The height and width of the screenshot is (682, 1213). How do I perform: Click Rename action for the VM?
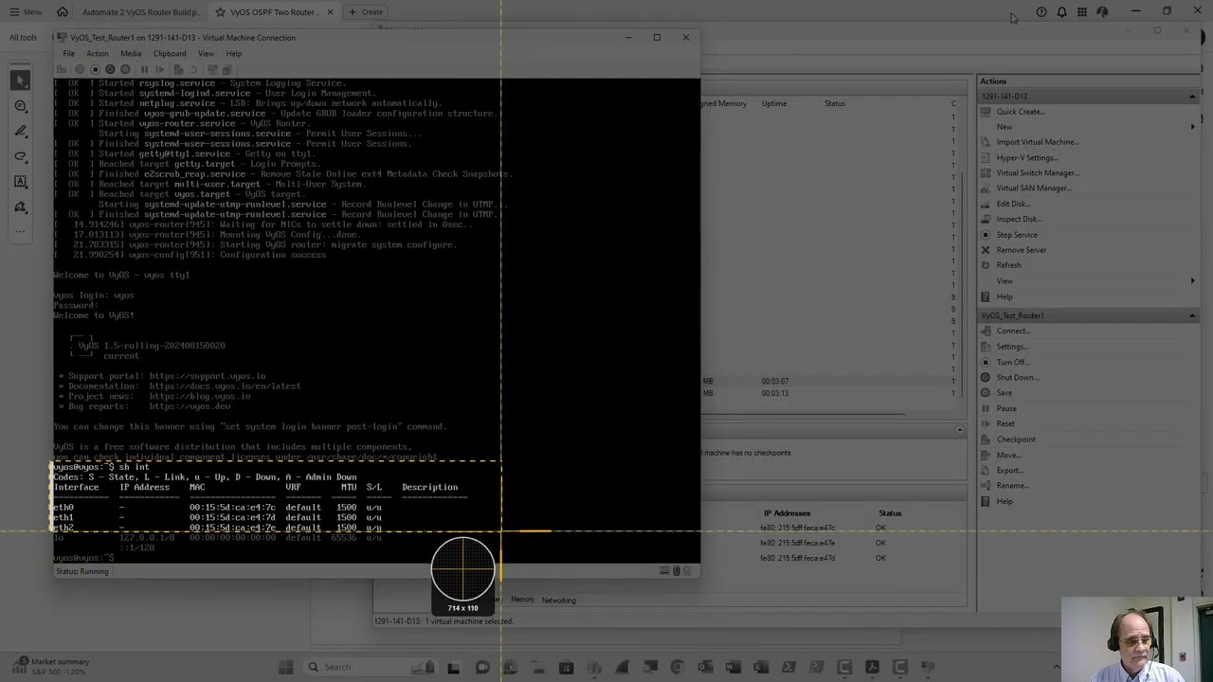(x=1012, y=485)
